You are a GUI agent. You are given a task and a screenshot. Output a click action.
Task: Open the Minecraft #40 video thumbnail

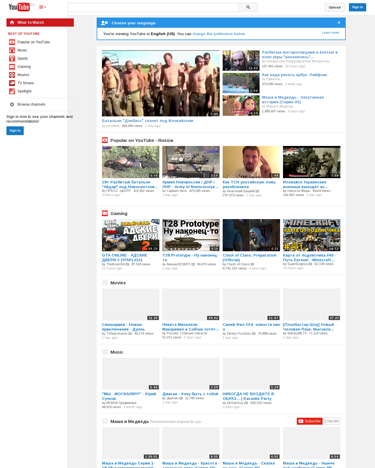[312, 235]
